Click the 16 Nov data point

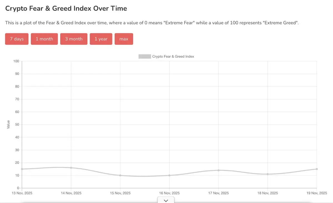[169, 175]
